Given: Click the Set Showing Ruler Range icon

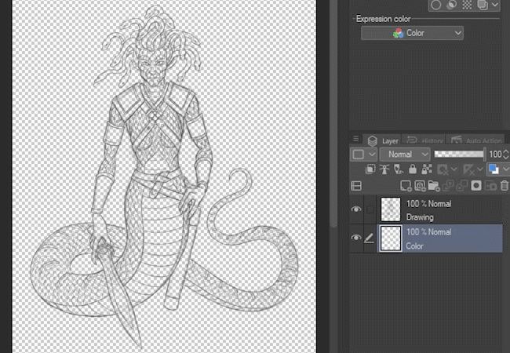Looking at the screenshot, I should (x=468, y=169).
